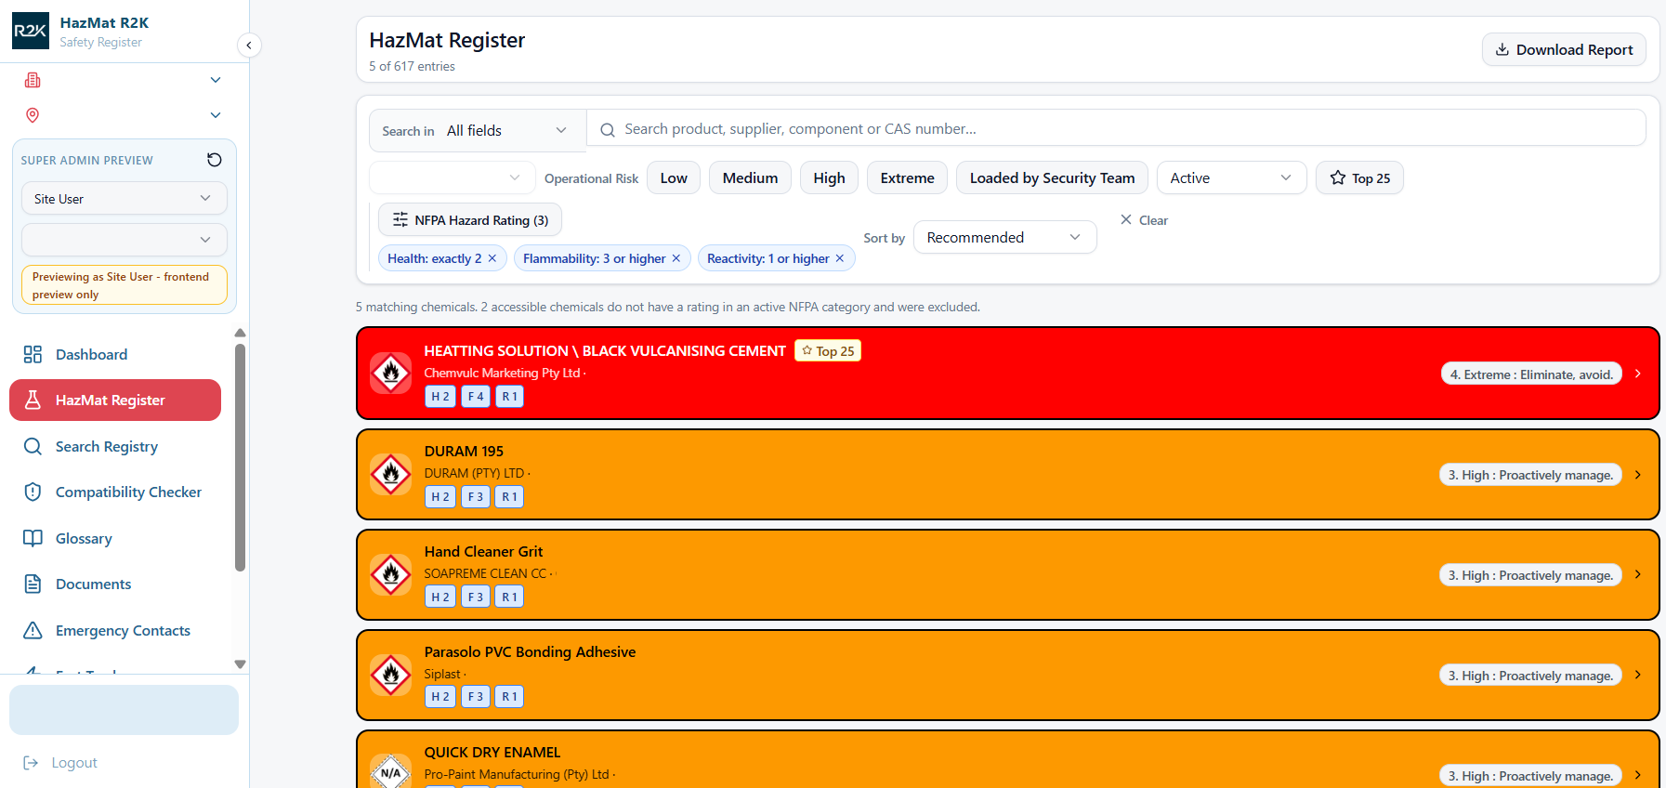Screen dimensions: 1666x788
Task: Click the flammable hazard diamond on Hand Cleaner Grit
Action: click(x=391, y=574)
